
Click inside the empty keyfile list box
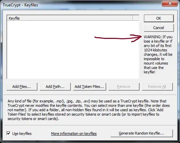(x=73, y=49)
